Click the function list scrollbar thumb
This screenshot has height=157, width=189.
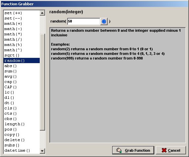pos(42,82)
